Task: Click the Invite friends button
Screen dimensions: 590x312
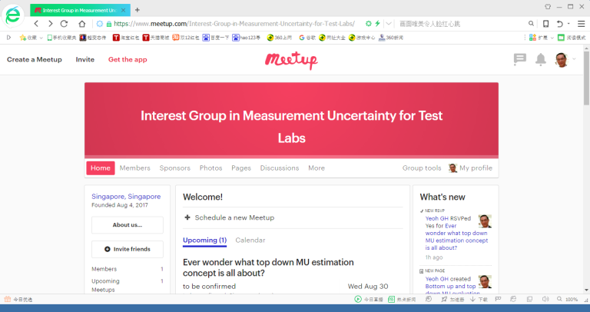Action: tap(127, 249)
